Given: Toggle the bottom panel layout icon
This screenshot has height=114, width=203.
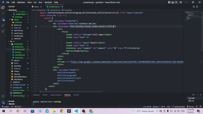Looking at the screenshot, I should (x=173, y=2).
